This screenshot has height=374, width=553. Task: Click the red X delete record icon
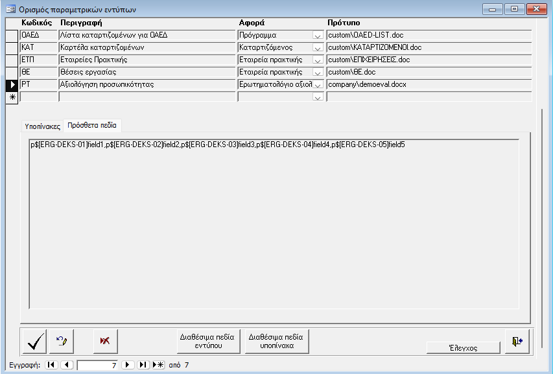point(103,340)
